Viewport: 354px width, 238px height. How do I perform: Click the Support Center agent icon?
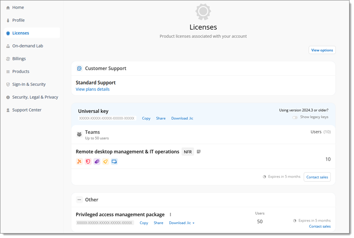tap(8, 110)
